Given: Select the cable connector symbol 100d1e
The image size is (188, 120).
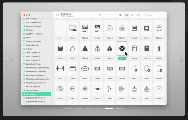Looking at the screenshot, I should 97,89.
